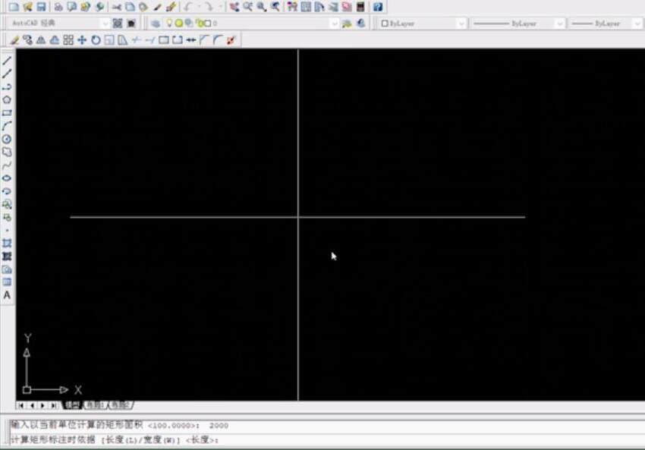Select the Ellipse draw tool
Image resolution: width=645 pixels, height=450 pixels.
[7, 178]
